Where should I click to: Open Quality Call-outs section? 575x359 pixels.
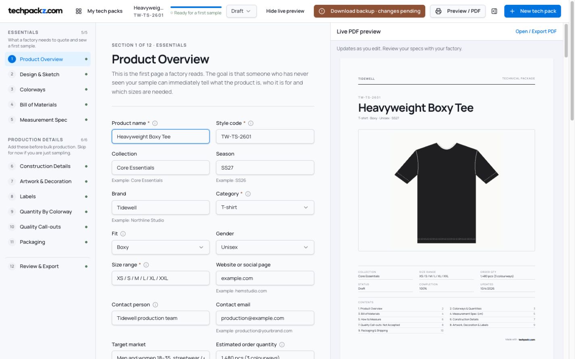click(48, 227)
